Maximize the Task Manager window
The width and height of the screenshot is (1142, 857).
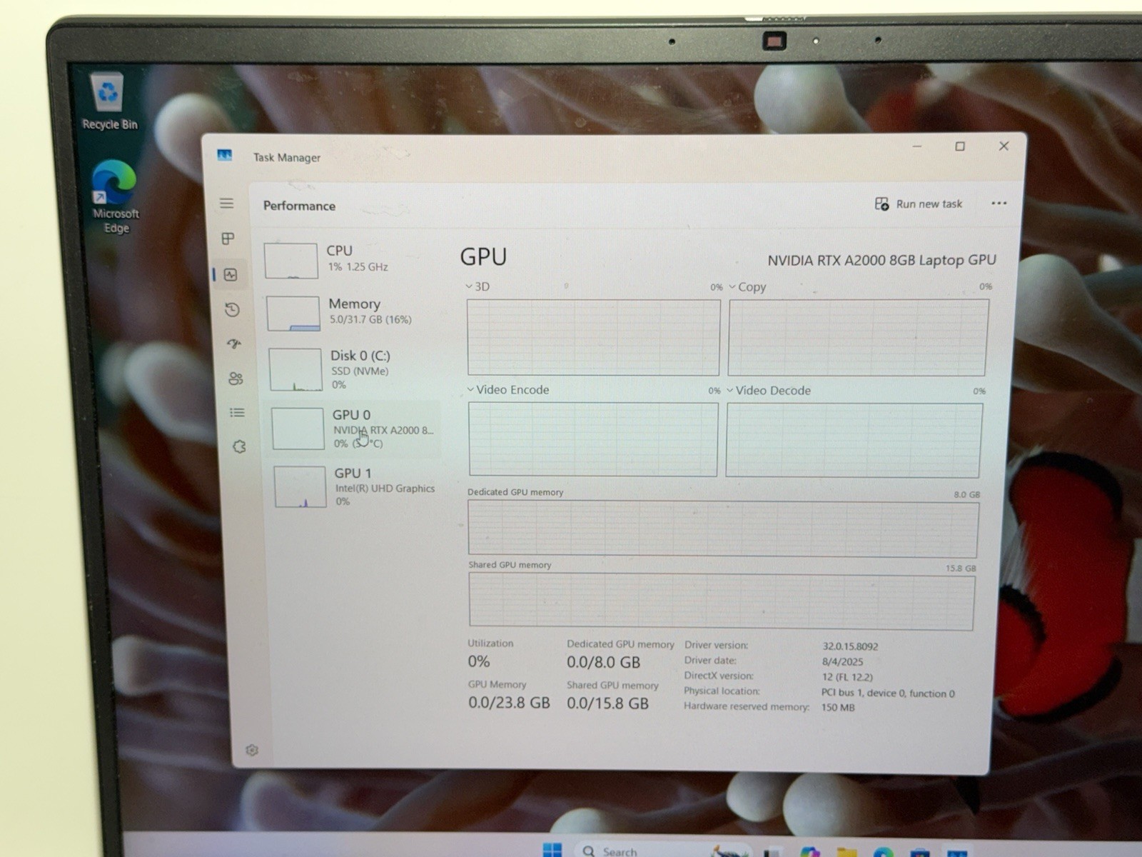click(x=960, y=146)
